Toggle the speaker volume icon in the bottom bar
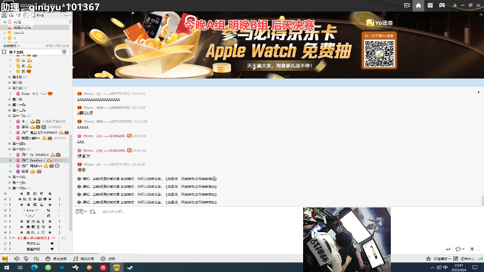The image size is (484, 272). (x=17, y=259)
